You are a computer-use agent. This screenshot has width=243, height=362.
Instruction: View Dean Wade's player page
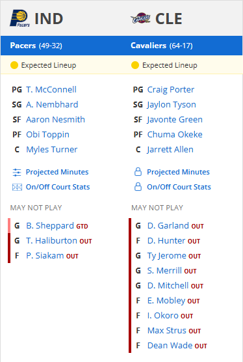tap(170, 346)
